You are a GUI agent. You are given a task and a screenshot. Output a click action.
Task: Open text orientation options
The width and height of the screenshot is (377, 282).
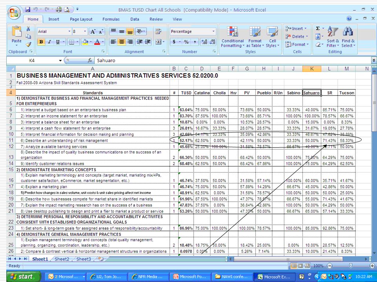click(x=141, y=31)
